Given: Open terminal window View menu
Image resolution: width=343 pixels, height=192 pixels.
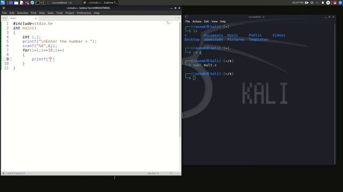Looking at the screenshot, I should (214, 21).
